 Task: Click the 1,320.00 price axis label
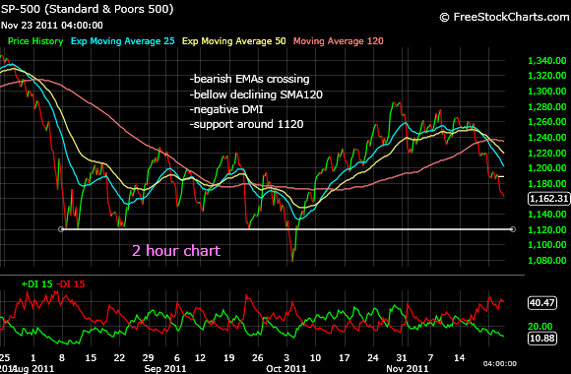pyautogui.click(x=547, y=76)
